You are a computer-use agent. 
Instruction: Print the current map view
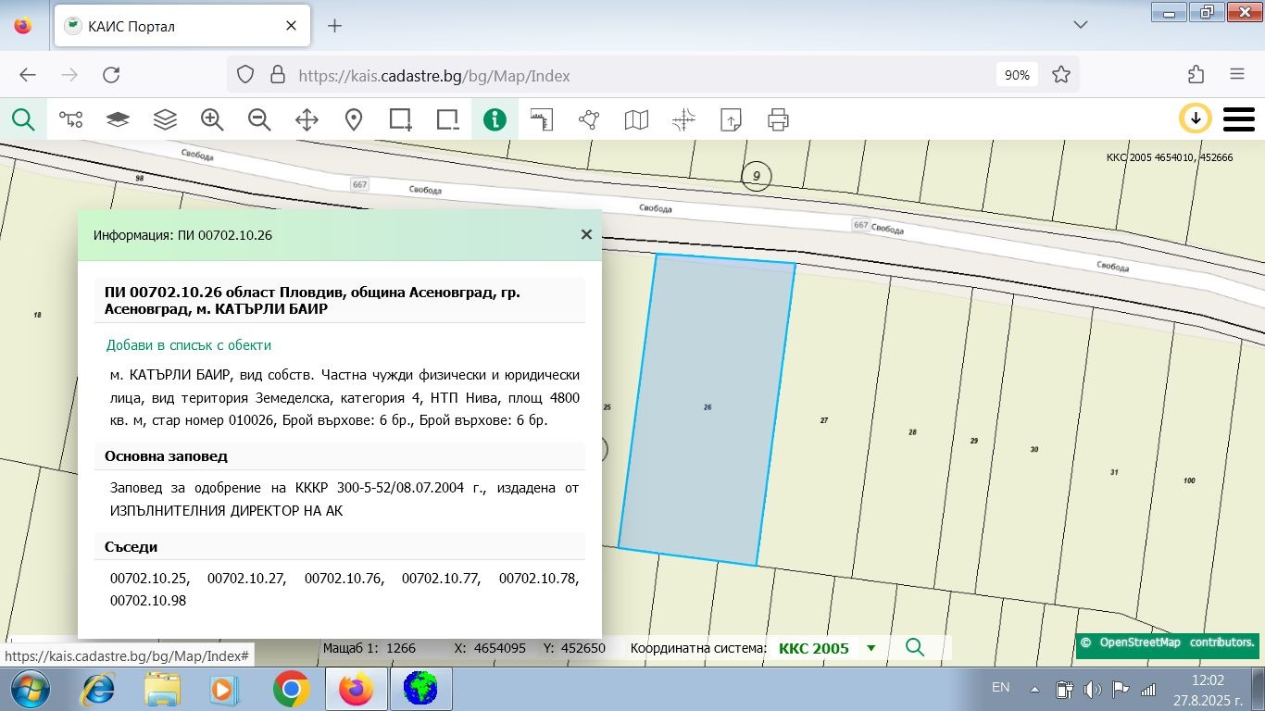(778, 119)
